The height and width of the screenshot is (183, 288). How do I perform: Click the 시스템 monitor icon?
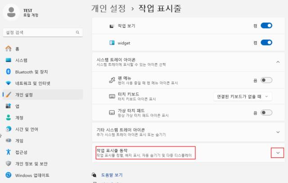pyautogui.click(x=8, y=60)
